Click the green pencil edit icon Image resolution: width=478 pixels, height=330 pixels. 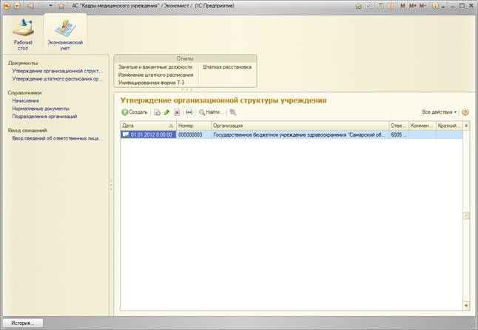(x=167, y=112)
